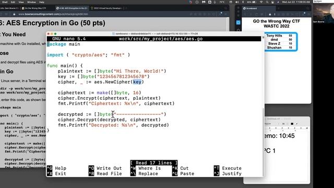Click highlighted 'key' argument in aes.NewCipher
Image resolution: width=334 pixels, height=188 pixels.
pos(137,82)
